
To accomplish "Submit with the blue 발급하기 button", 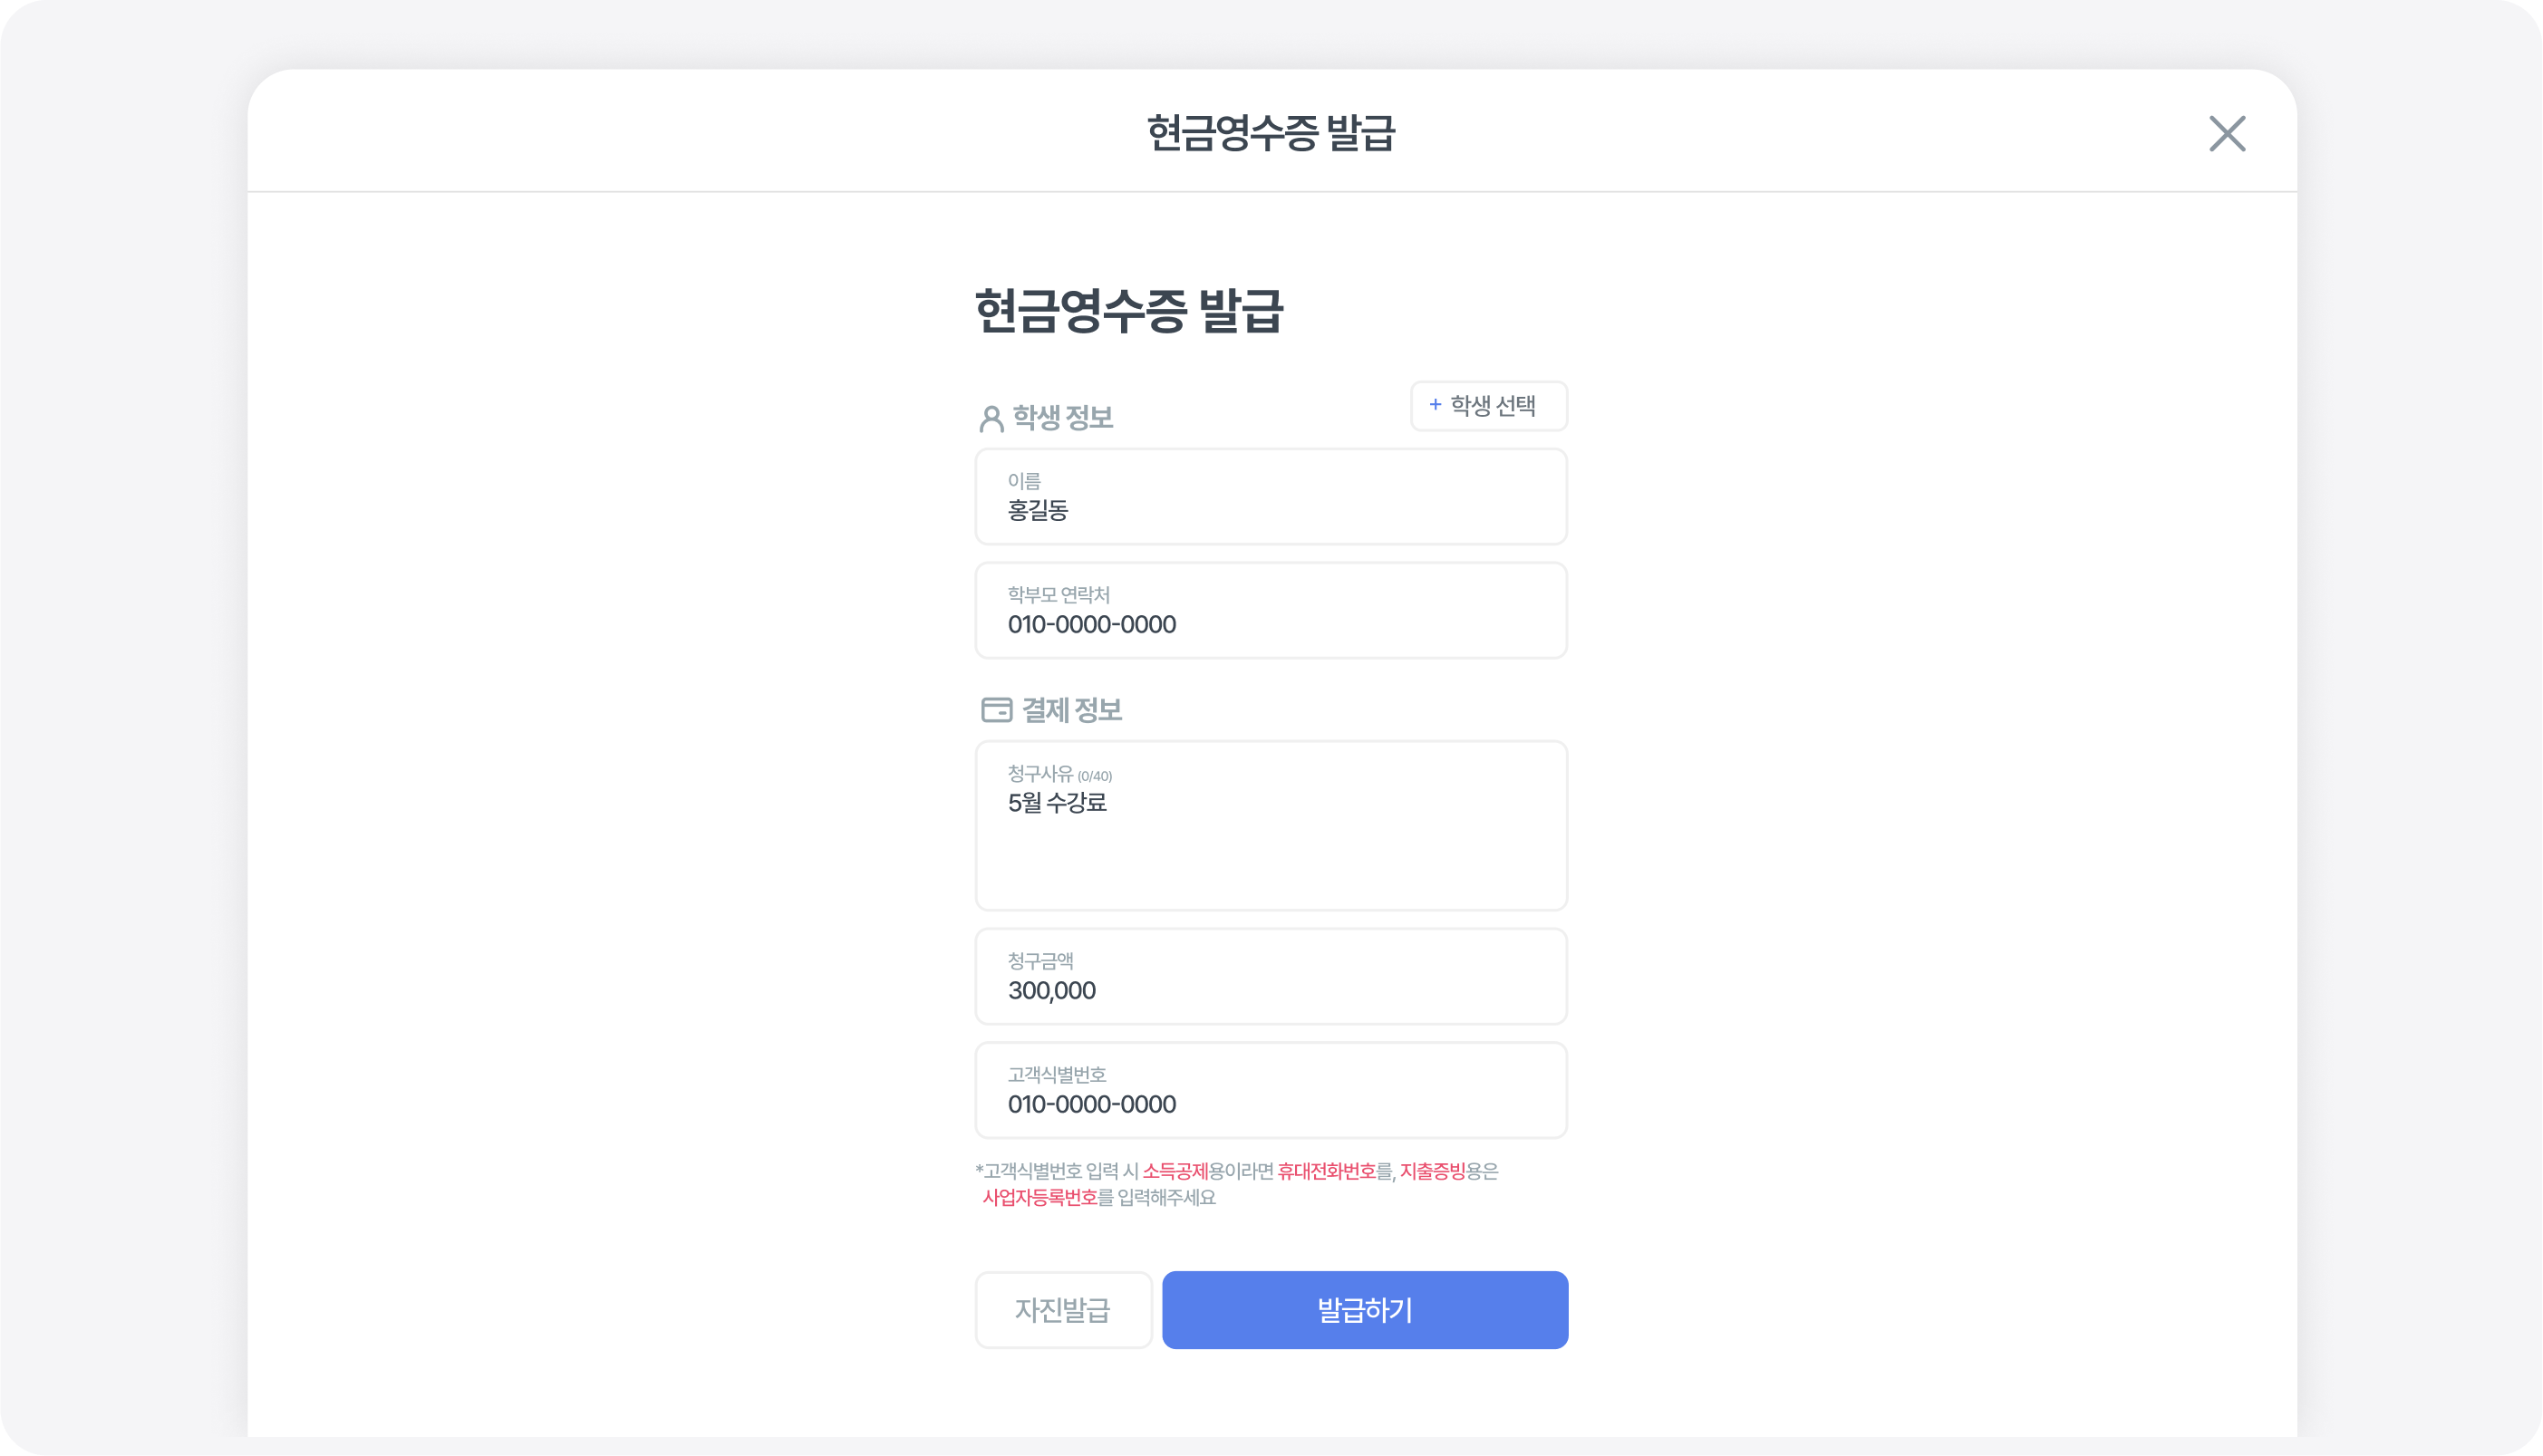I will tap(1364, 1310).
